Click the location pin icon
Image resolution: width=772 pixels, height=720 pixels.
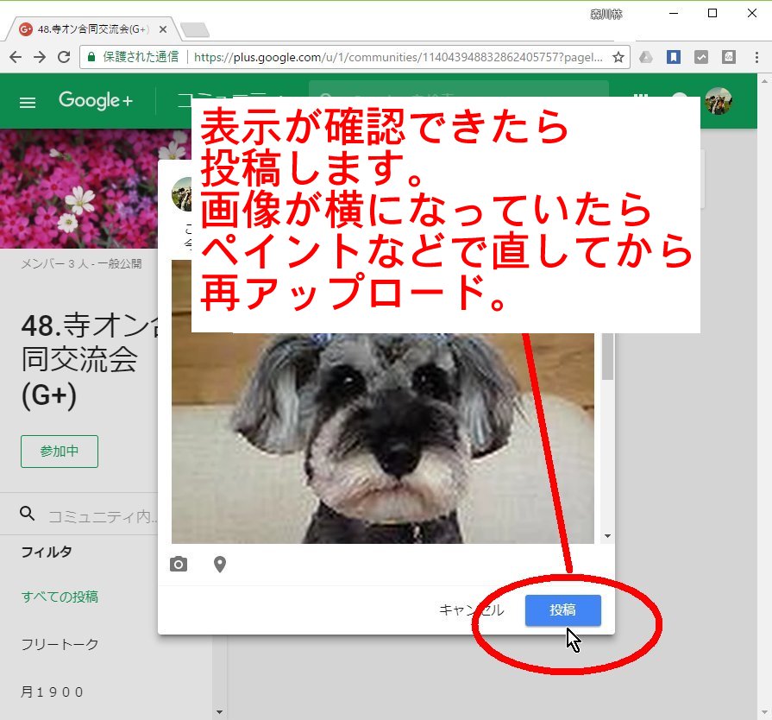pos(220,565)
